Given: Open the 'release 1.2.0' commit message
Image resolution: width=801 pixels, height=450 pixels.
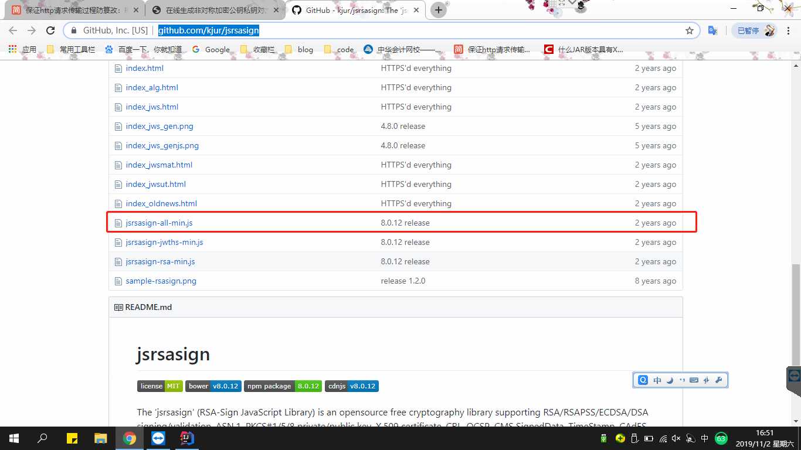Looking at the screenshot, I should point(403,281).
